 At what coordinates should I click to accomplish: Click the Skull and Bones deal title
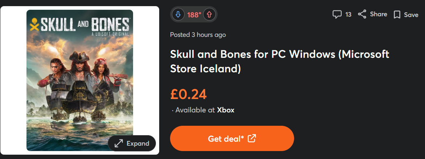tap(279, 61)
